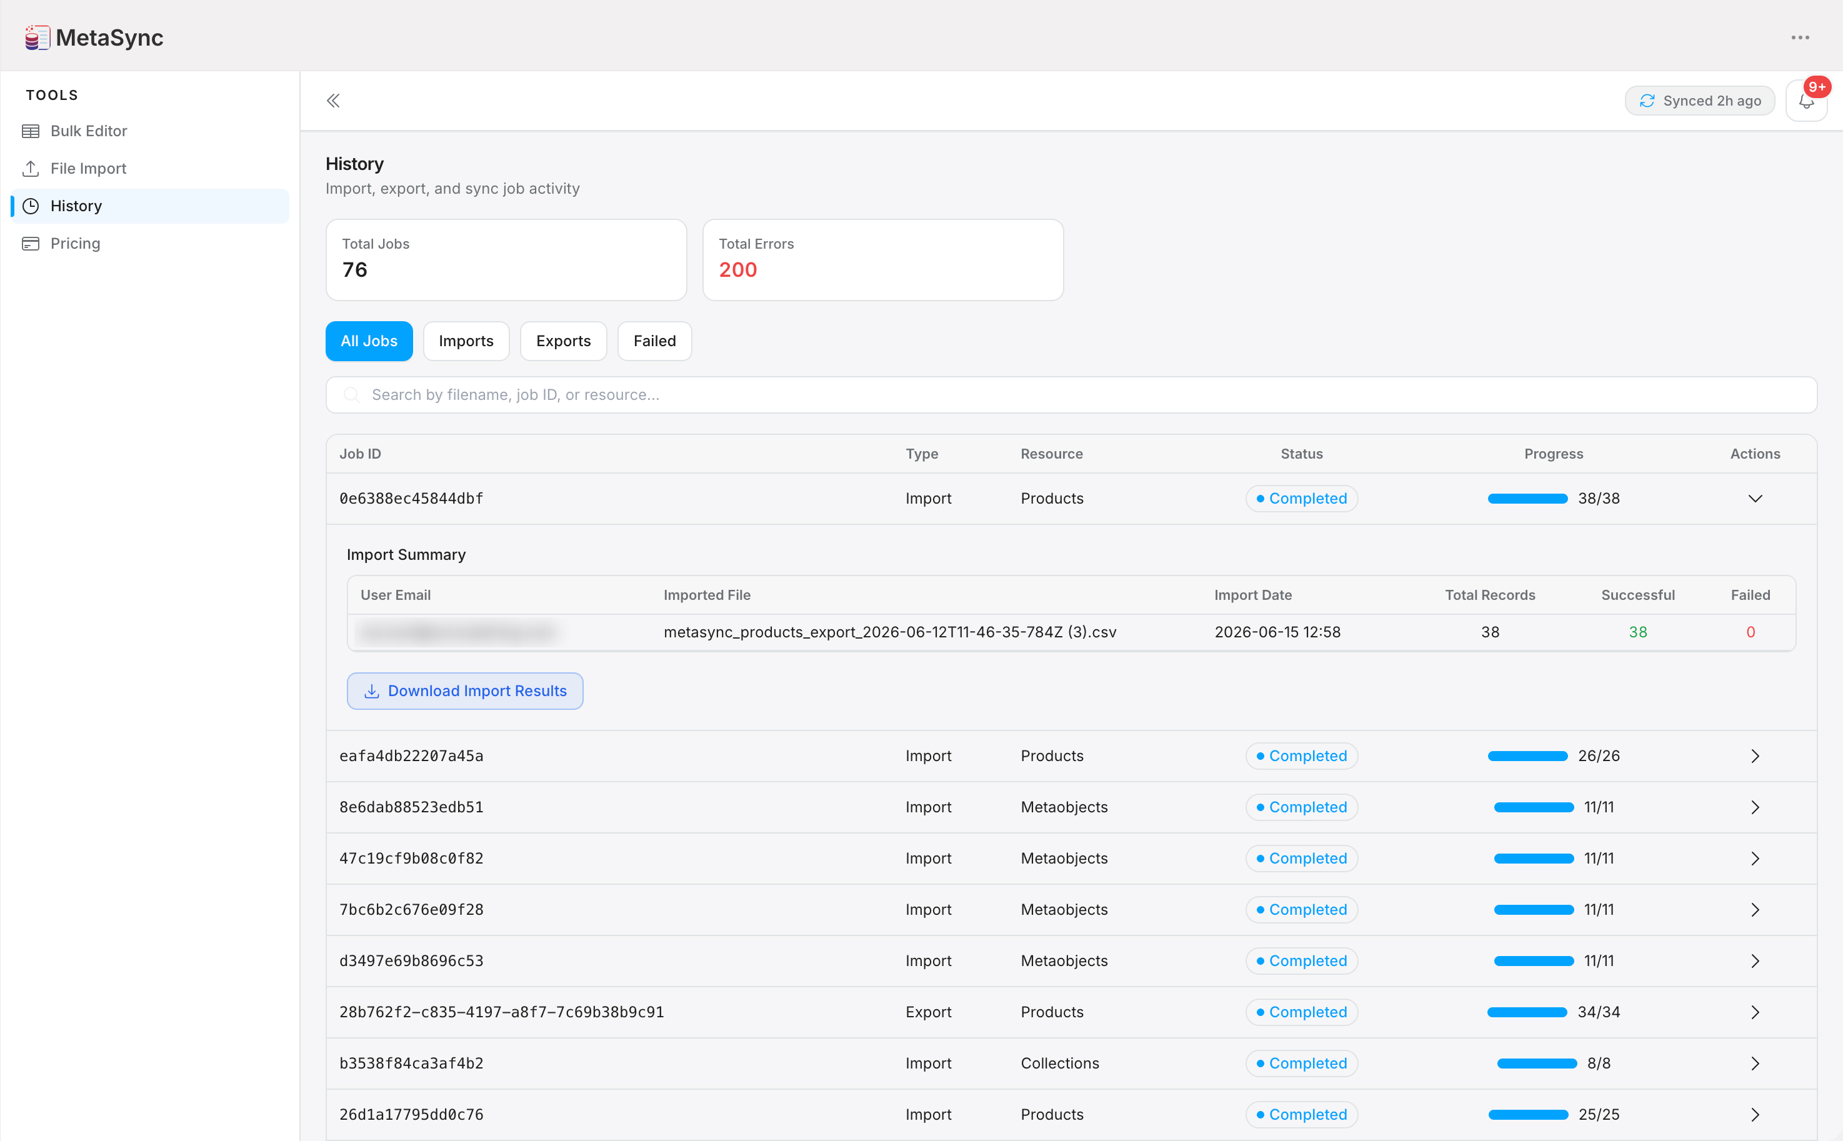Click the Status column header

(x=1301, y=454)
